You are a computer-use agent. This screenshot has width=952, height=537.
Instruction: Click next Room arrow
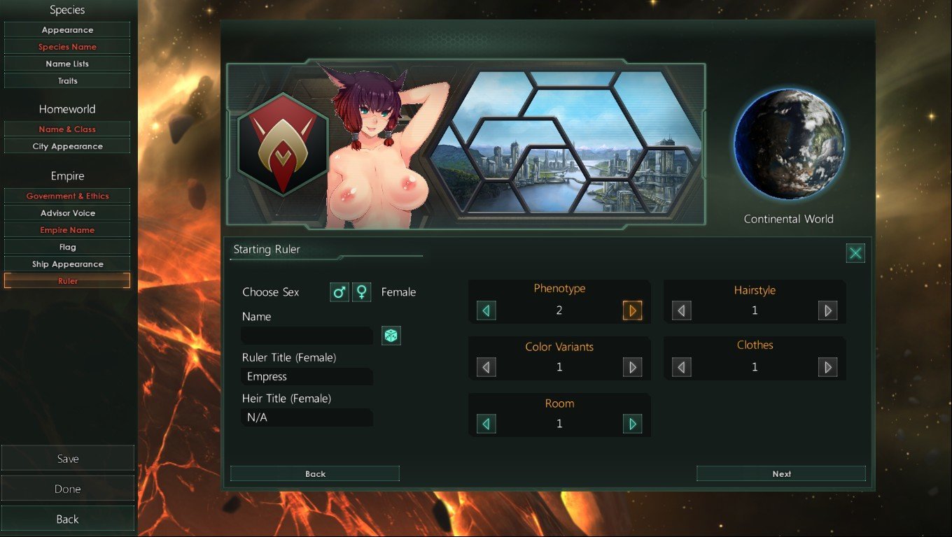tap(632, 424)
